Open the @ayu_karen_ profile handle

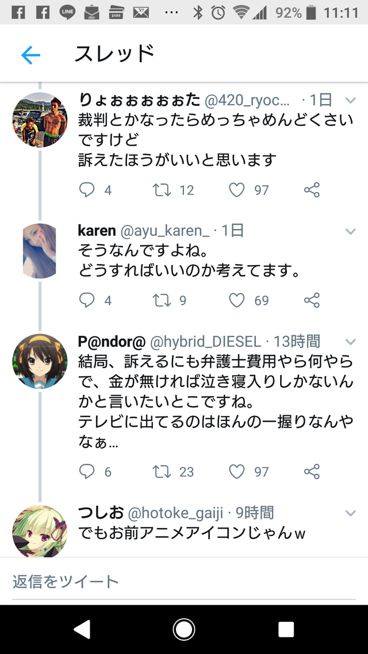pyautogui.click(x=164, y=231)
